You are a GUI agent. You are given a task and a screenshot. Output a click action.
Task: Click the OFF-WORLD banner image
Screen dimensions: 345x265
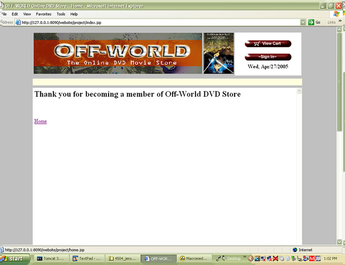point(118,53)
